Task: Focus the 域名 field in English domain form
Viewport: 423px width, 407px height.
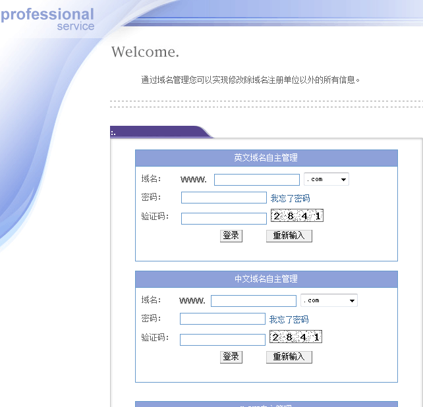Action: pos(256,180)
